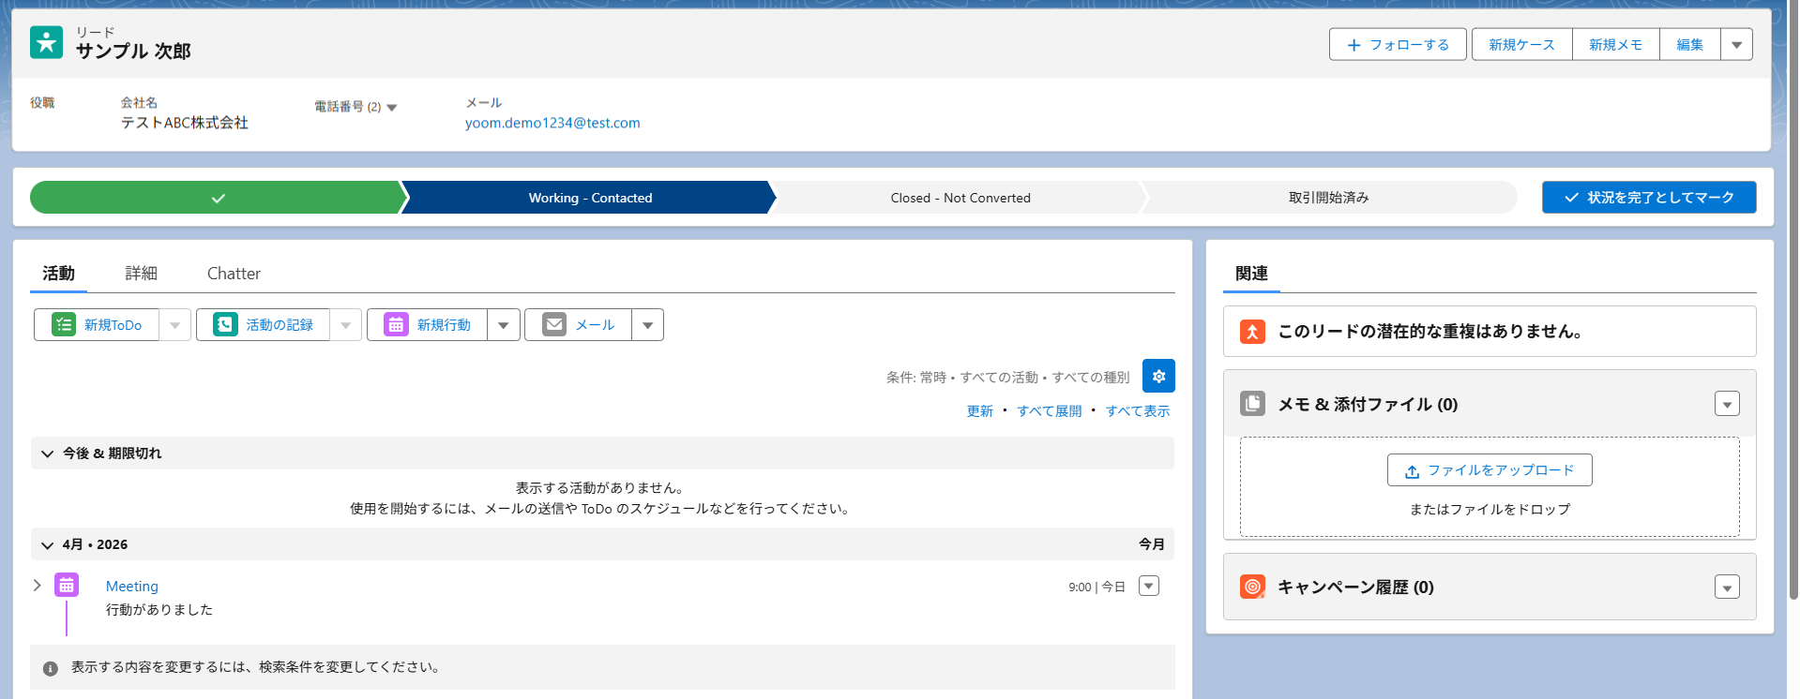Click the Log Activity phone icon

pyautogui.click(x=225, y=324)
